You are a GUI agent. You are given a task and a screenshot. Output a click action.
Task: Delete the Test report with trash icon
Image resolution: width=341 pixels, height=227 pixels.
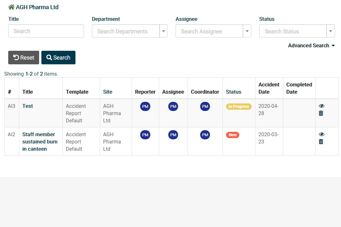(x=321, y=113)
